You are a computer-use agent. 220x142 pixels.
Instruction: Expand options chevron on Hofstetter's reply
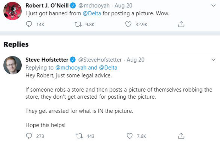[214, 60]
